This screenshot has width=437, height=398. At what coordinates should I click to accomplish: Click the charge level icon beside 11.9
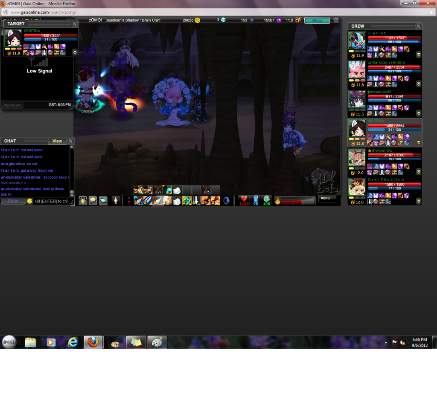298,20
